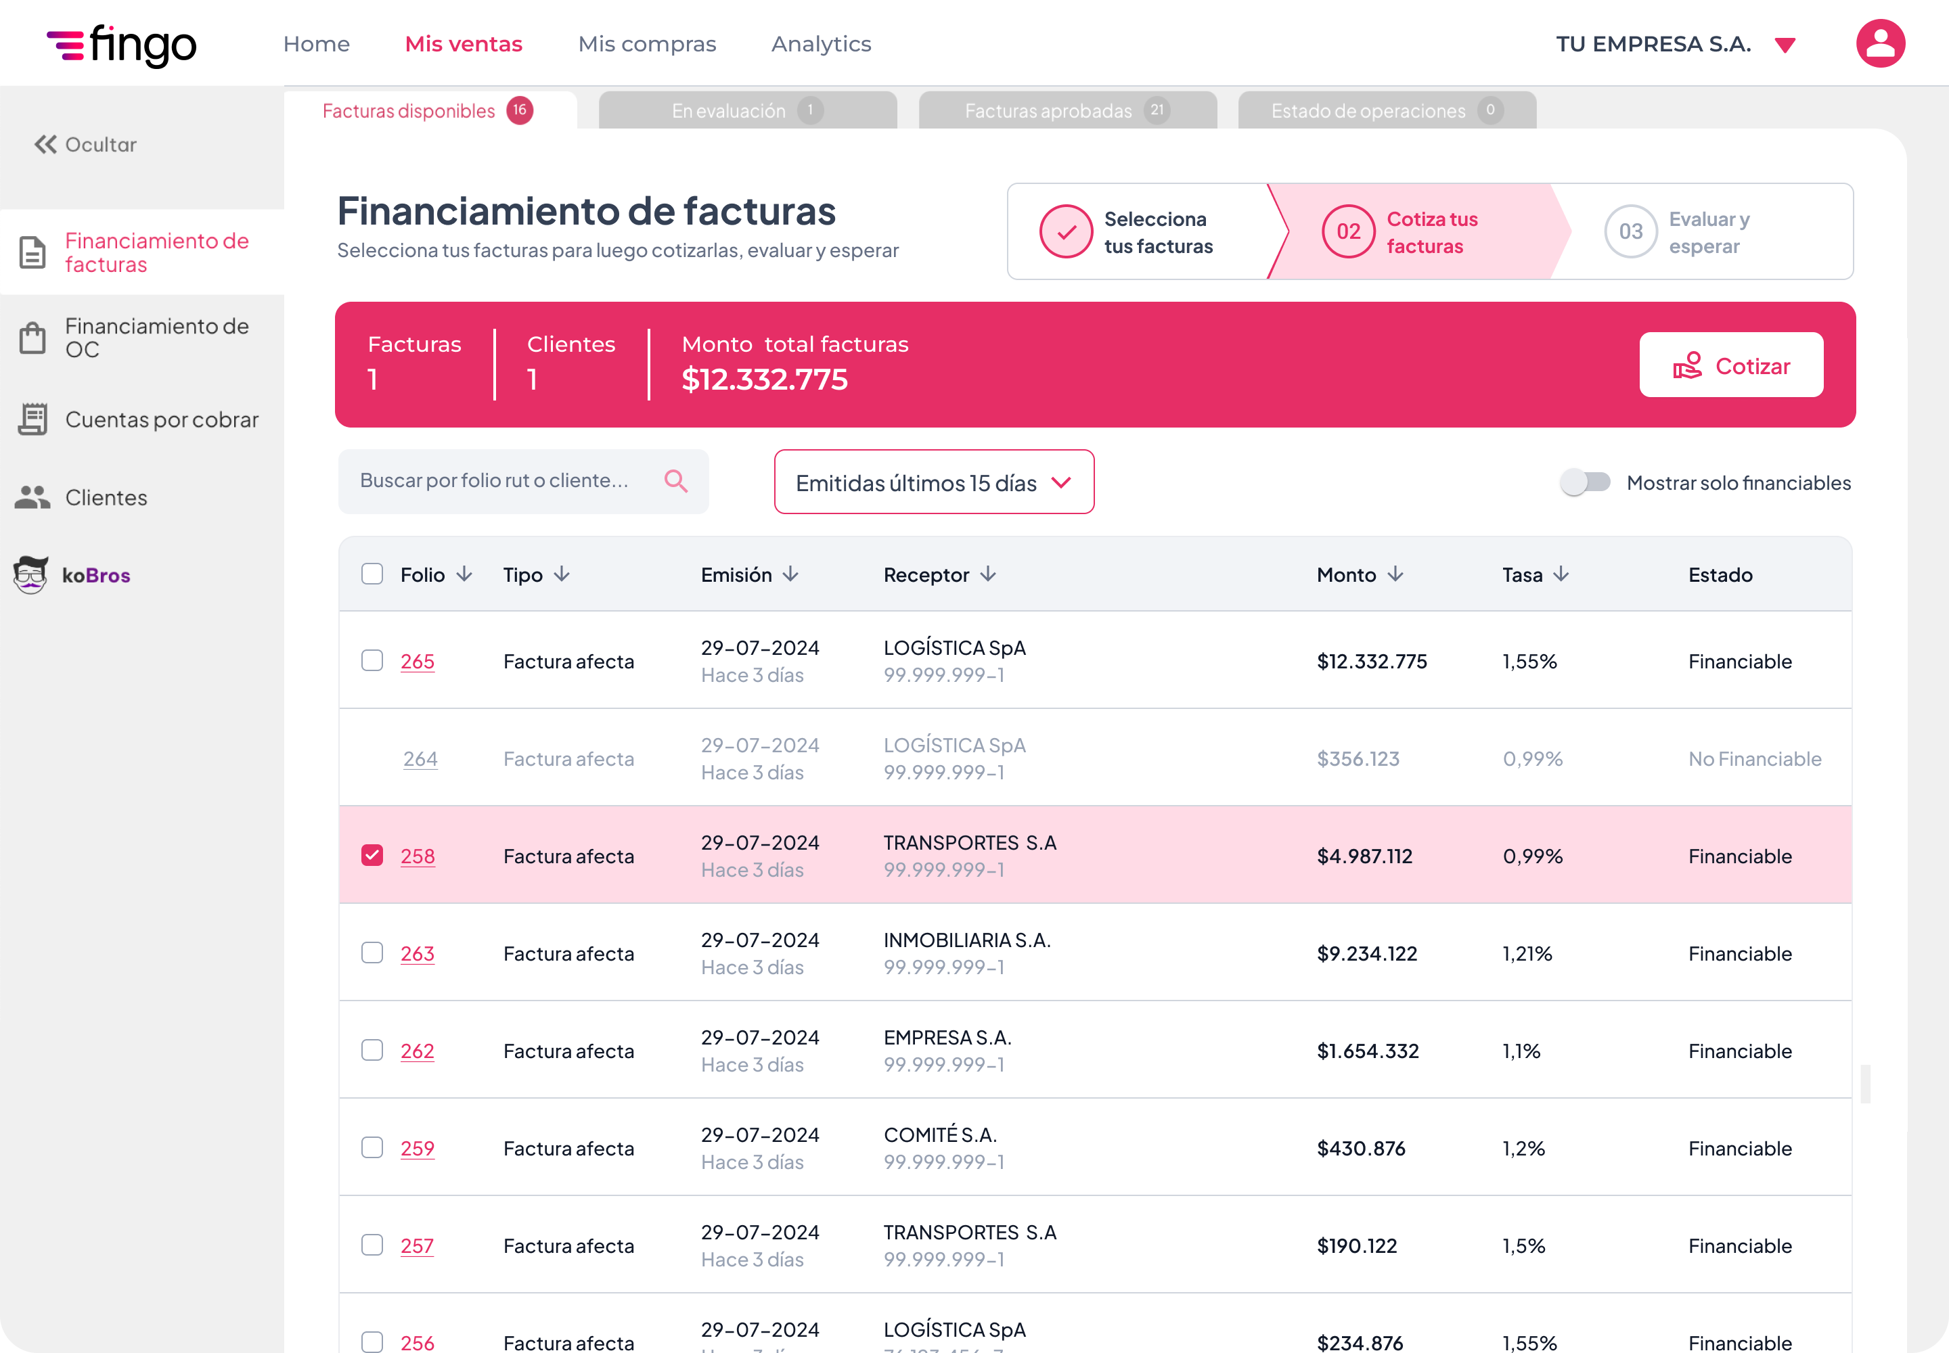
Task: Uncheck the checkbox for invoice 258
Action: click(x=372, y=855)
